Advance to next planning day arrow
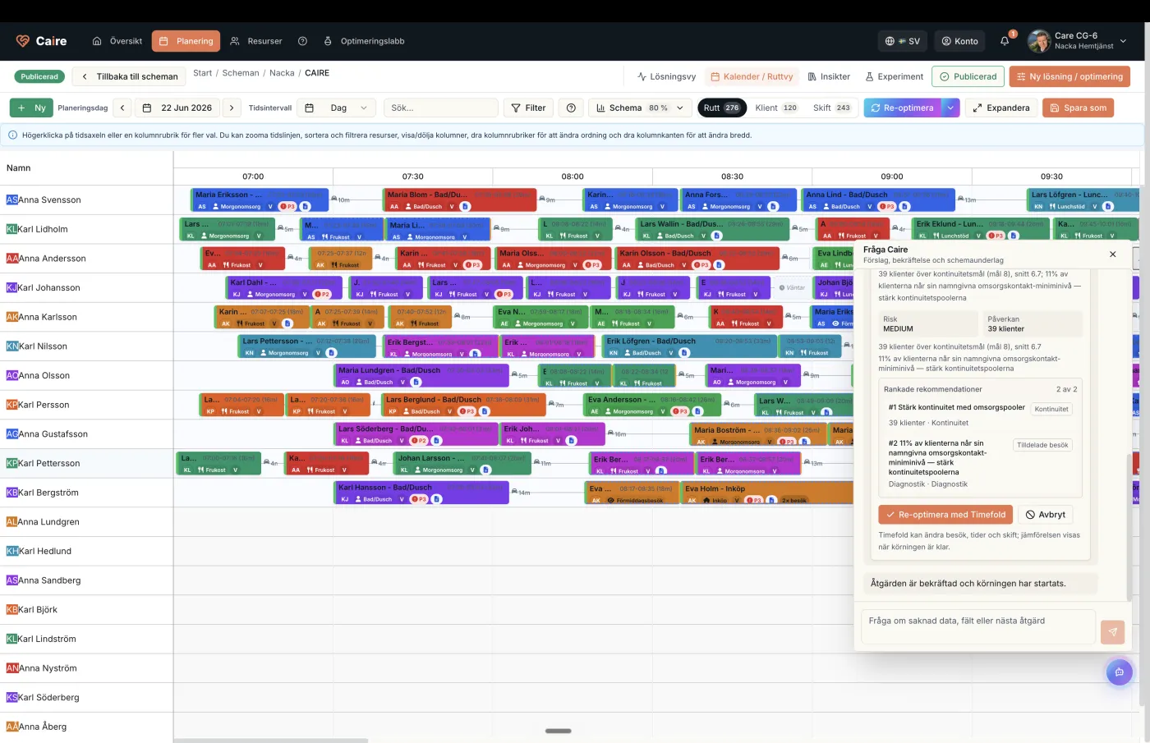Screen dimensions: 1150x743 232,108
